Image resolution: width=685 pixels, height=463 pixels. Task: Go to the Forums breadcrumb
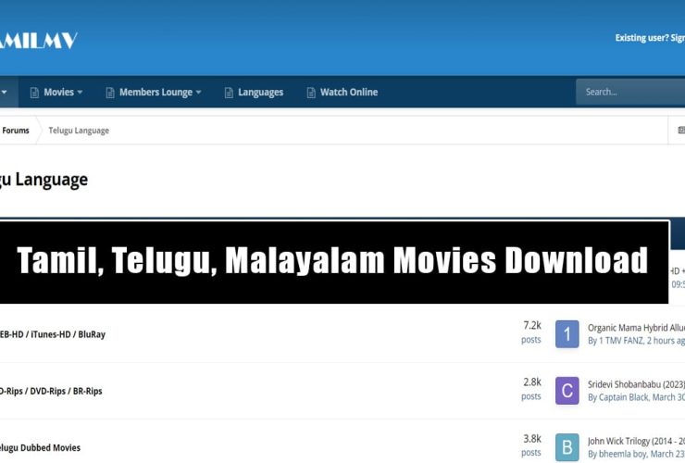coord(16,131)
